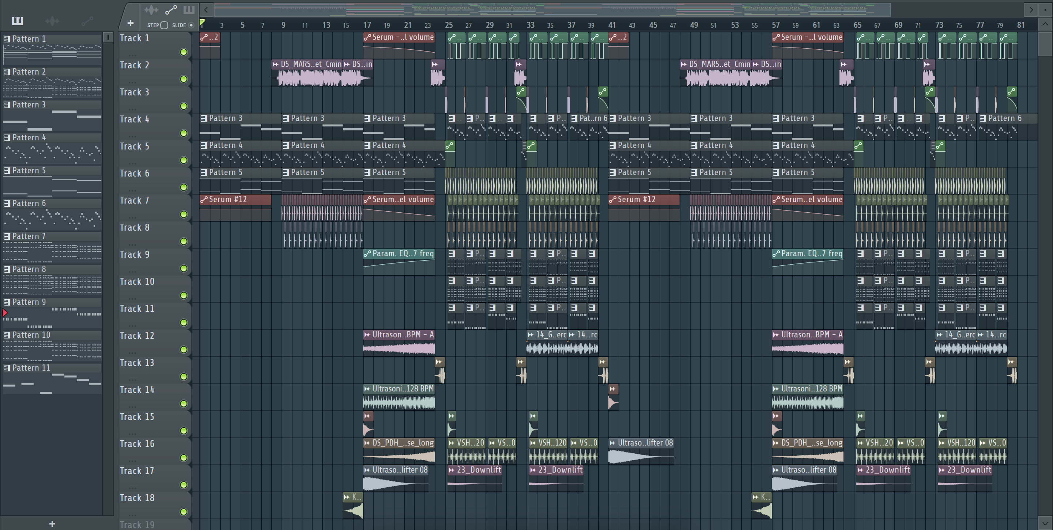Mute Track 18 with its green LED

184,512
